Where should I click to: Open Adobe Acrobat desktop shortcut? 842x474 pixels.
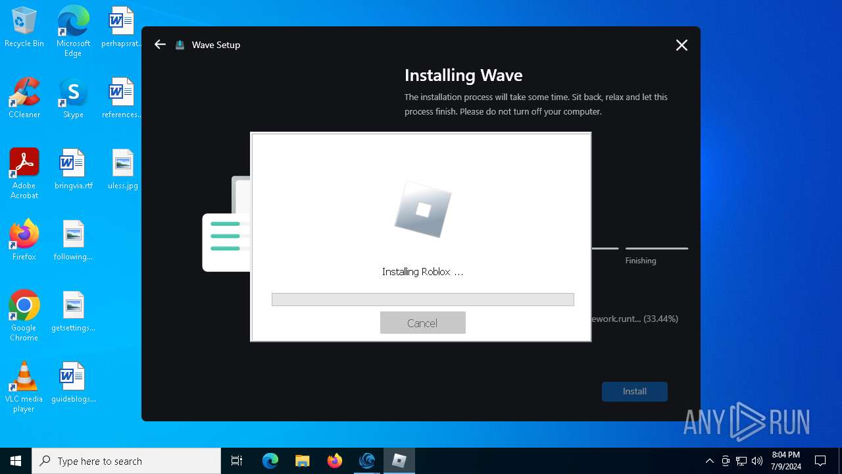point(24,174)
